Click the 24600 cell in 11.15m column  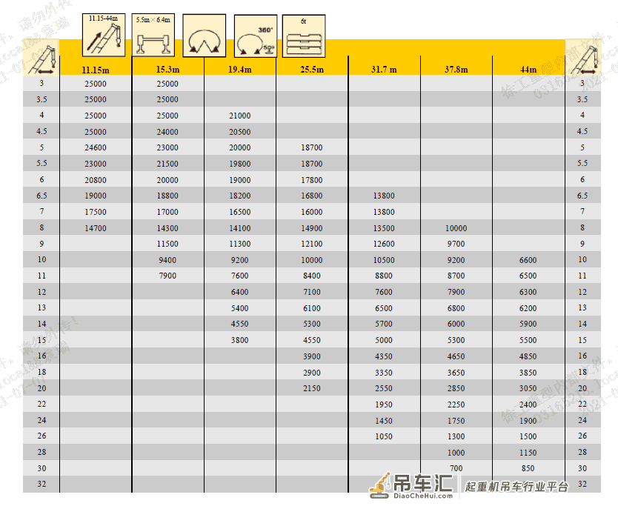(x=96, y=147)
